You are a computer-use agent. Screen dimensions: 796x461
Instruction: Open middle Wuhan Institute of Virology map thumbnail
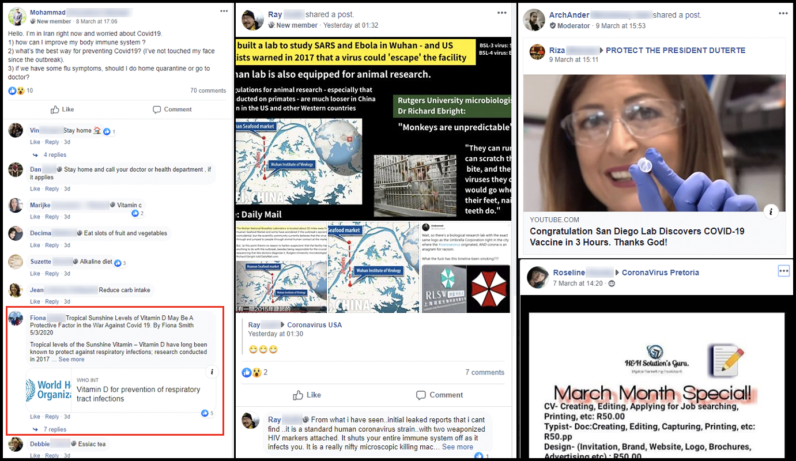(374, 267)
